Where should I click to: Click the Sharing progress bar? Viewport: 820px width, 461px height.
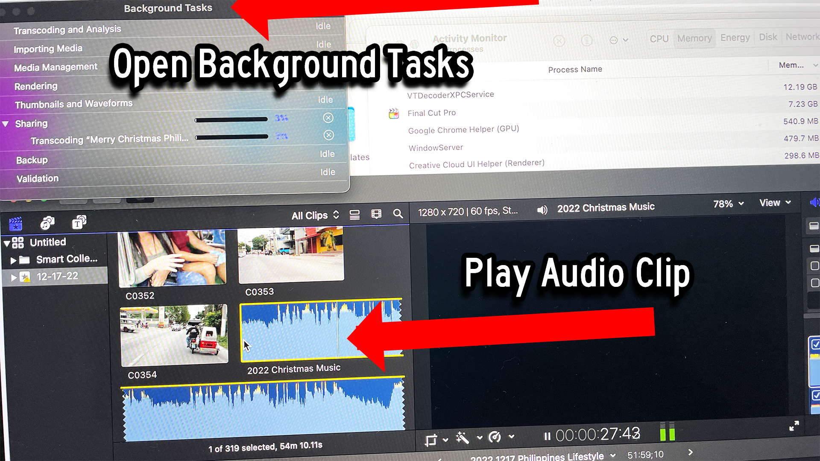coord(231,120)
